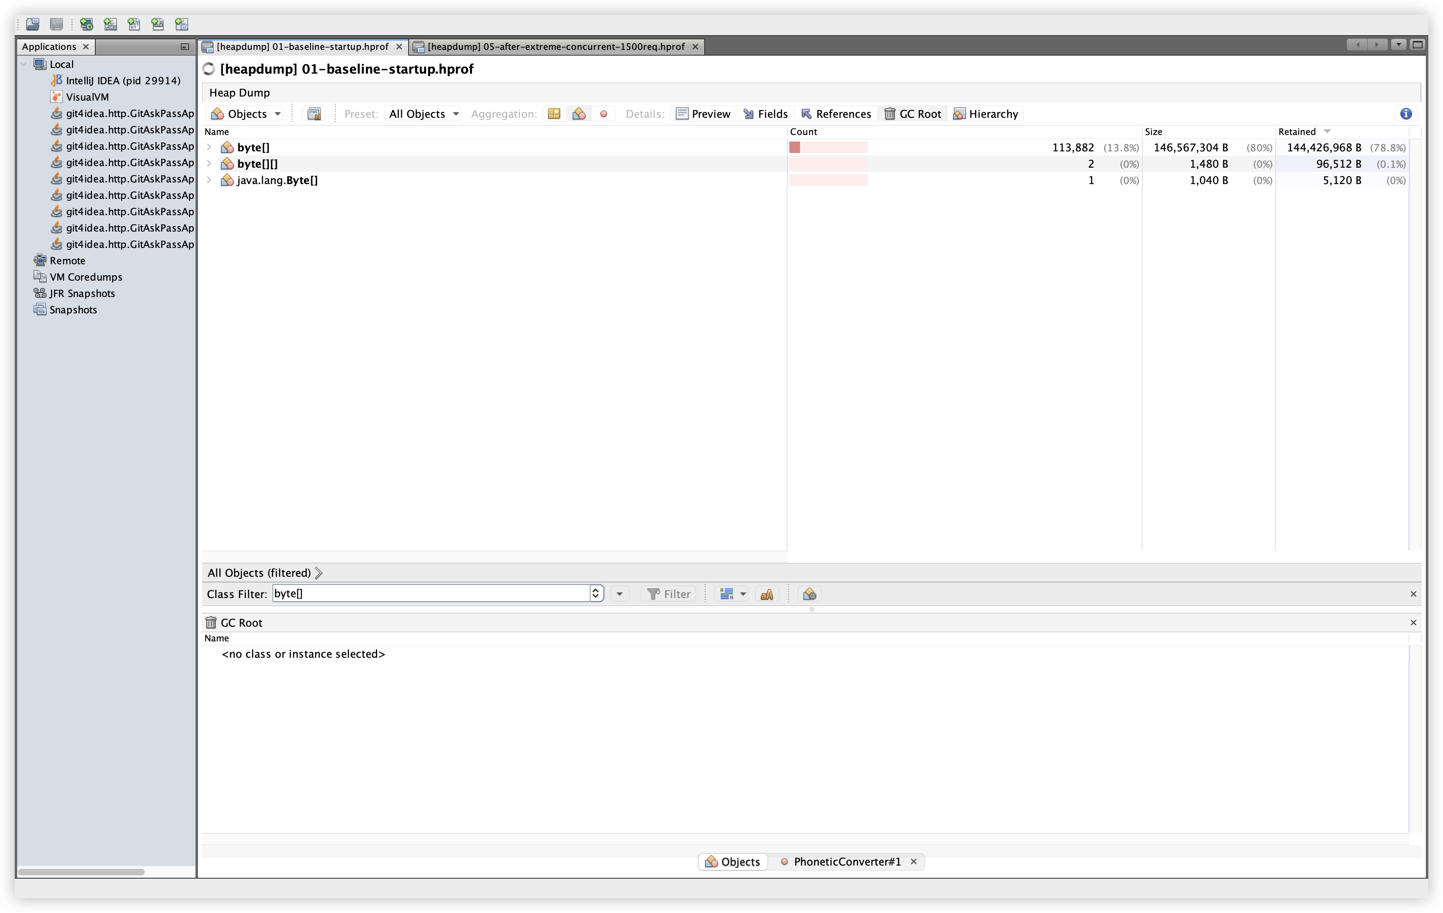Expand the byte[] class row
Screen dimensions: 1443x913
coord(209,148)
